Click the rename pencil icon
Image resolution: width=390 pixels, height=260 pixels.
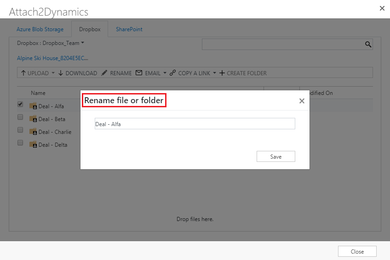[104, 73]
